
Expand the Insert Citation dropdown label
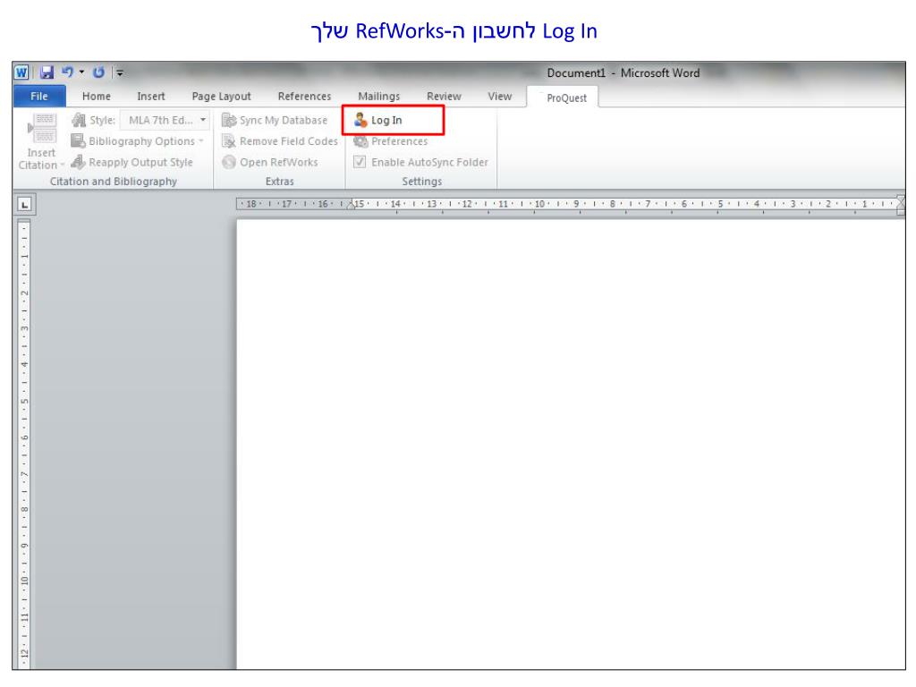41,159
